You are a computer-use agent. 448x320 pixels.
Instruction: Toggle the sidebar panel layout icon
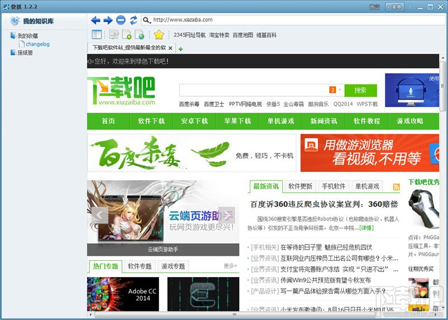click(x=96, y=35)
